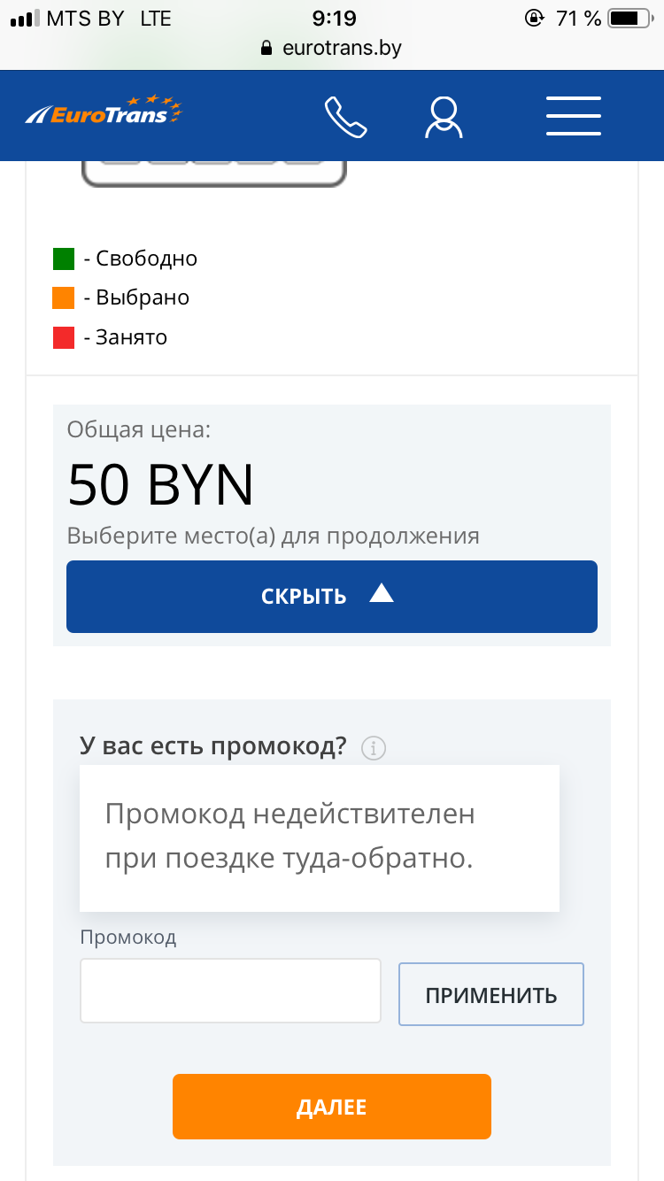The height and width of the screenshot is (1181, 664).
Task: Click the orange Выбрано legend swatch
Action: point(64,297)
